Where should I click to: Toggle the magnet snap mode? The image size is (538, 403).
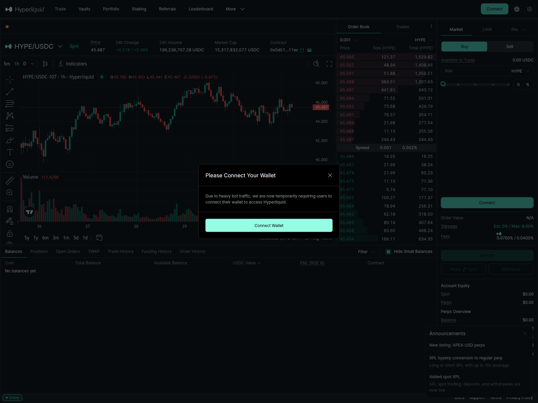click(x=10, y=209)
